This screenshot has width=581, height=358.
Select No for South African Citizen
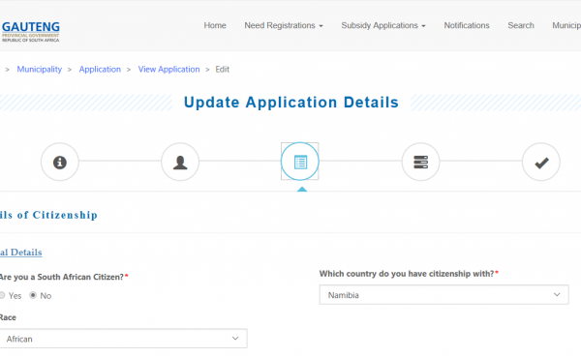[x=33, y=295]
